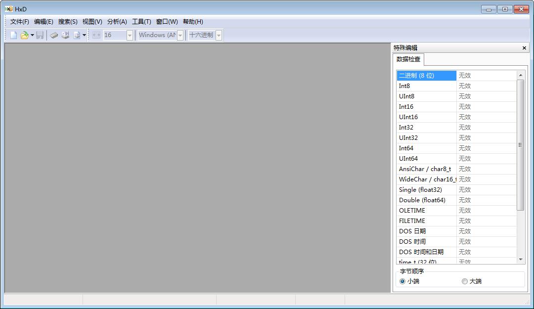Close the HxD window

(521, 9)
